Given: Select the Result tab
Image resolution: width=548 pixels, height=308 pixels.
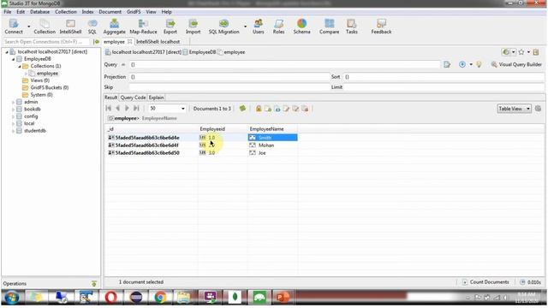Looking at the screenshot, I should click(x=110, y=98).
